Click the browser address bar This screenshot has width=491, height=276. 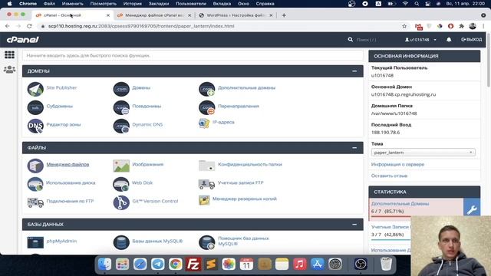219,26
